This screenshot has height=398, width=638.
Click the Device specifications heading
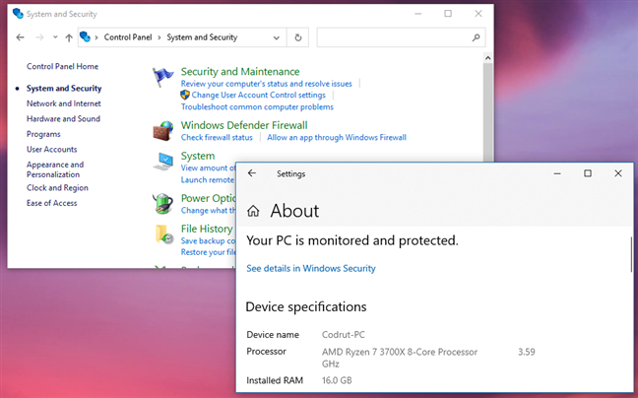point(306,306)
